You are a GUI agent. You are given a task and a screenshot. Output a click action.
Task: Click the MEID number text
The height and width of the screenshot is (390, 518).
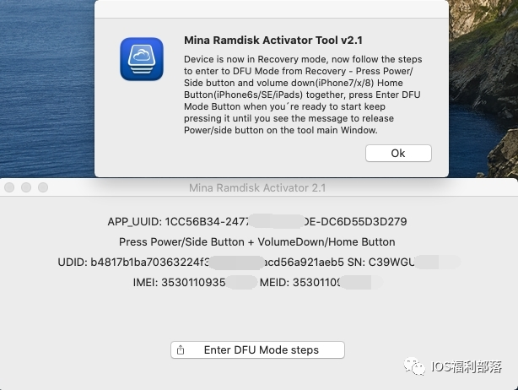[321, 283]
